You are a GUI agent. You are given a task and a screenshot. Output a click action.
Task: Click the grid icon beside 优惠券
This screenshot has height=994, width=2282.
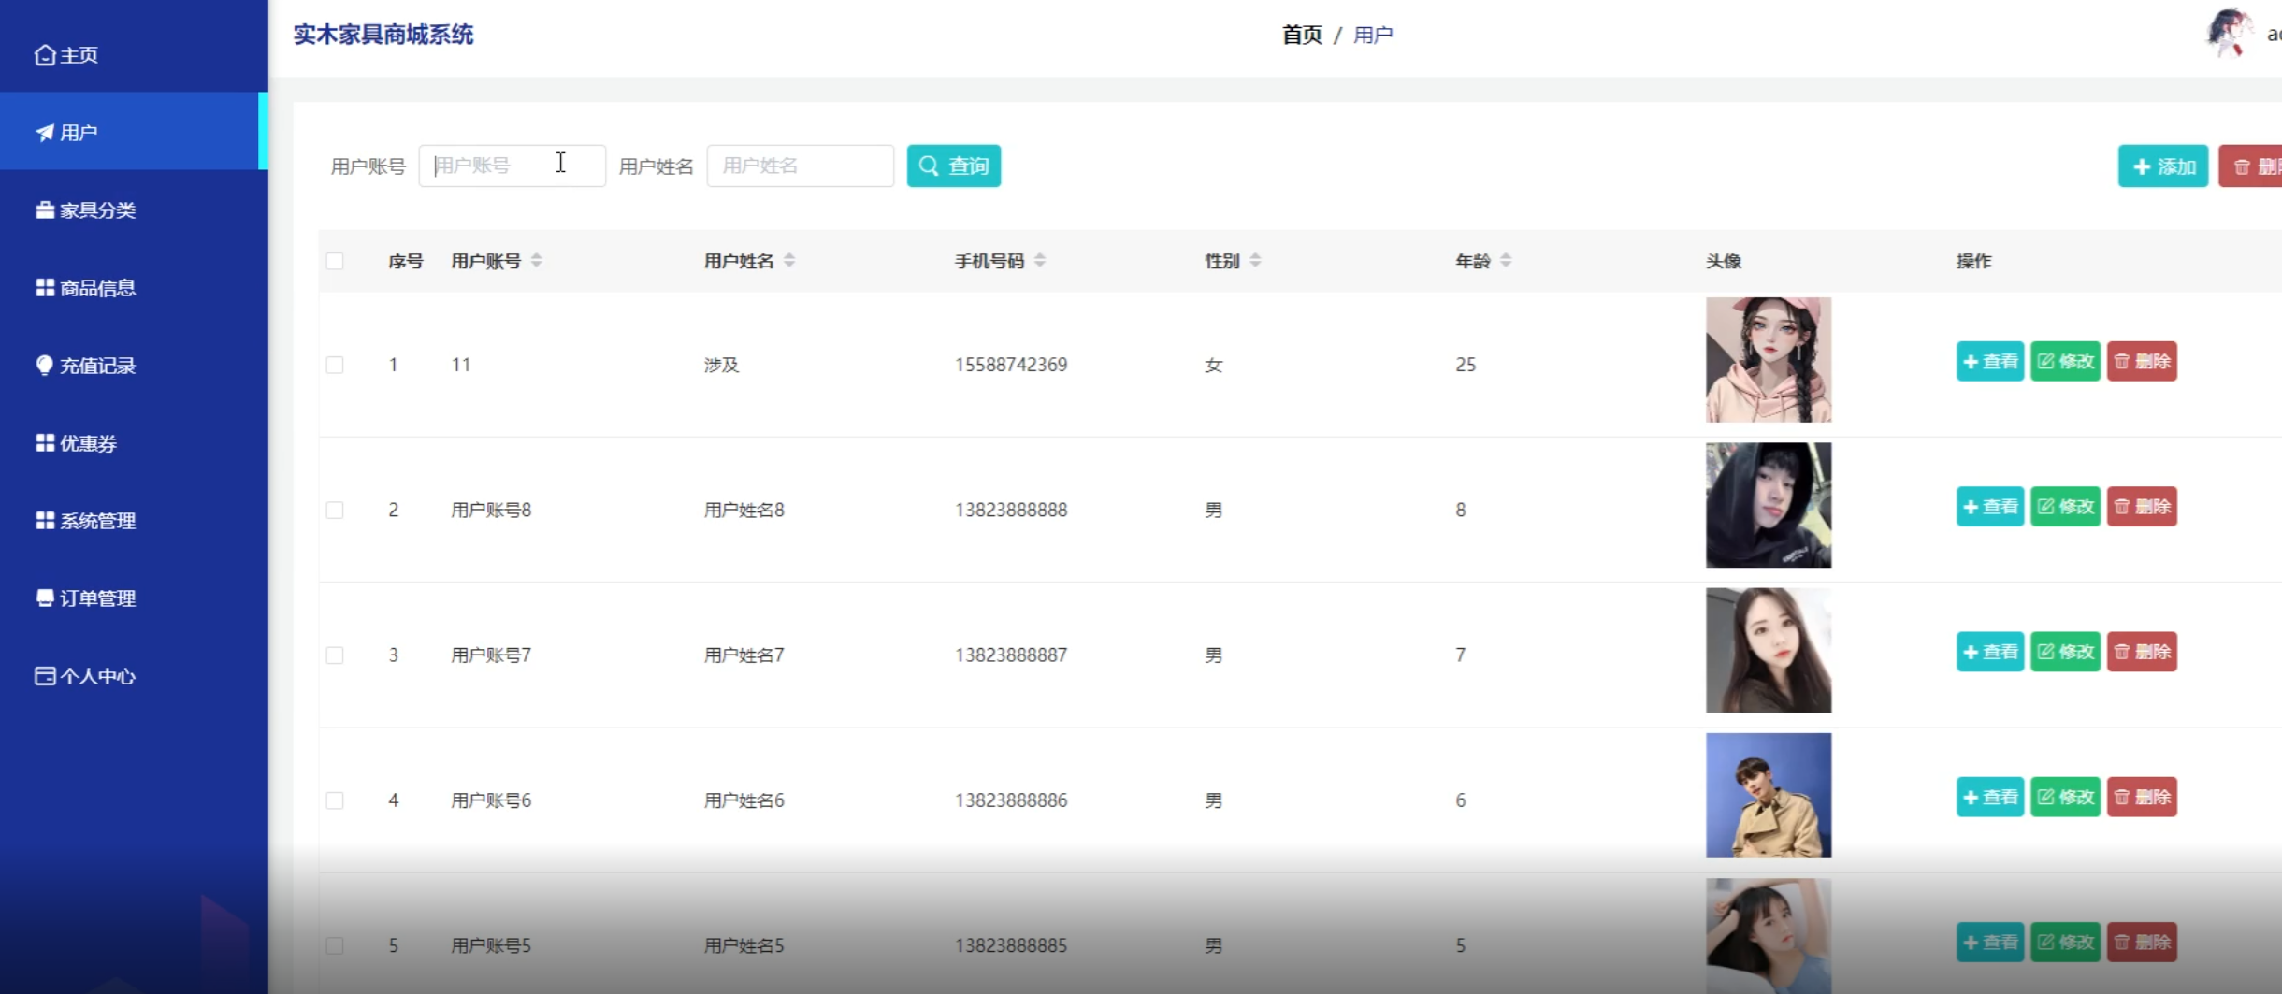44,443
